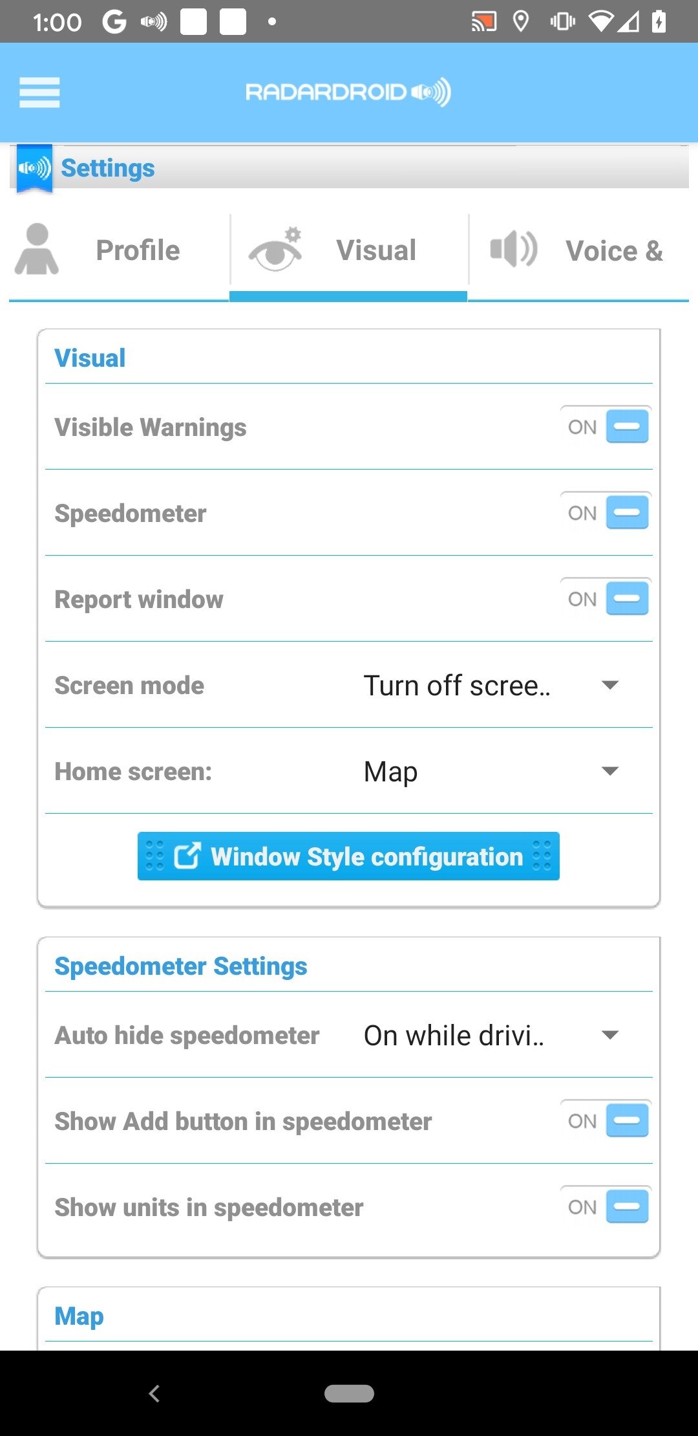The image size is (698, 1436).
Task: Toggle Show units in speedometer switch
Action: (605, 1206)
